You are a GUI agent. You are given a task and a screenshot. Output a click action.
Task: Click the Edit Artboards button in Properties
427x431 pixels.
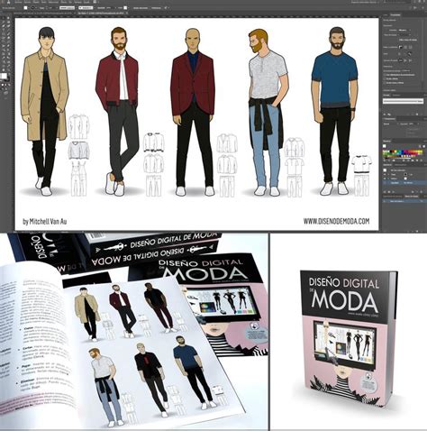(x=408, y=40)
